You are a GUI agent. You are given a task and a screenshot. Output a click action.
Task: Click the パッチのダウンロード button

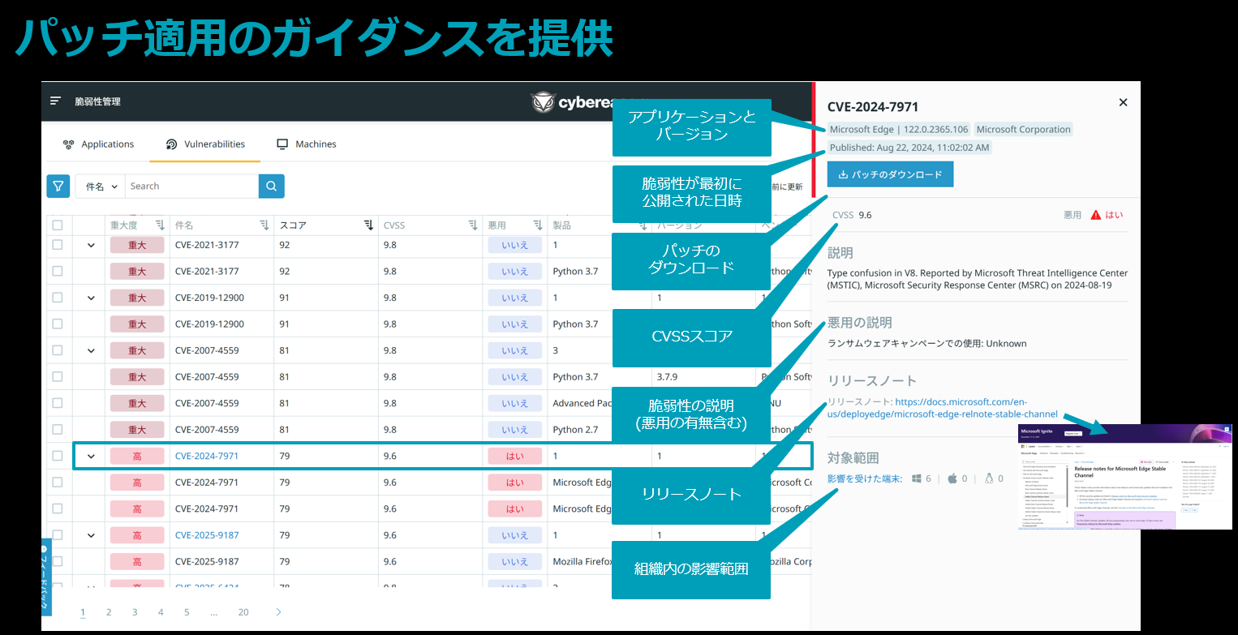(x=890, y=174)
